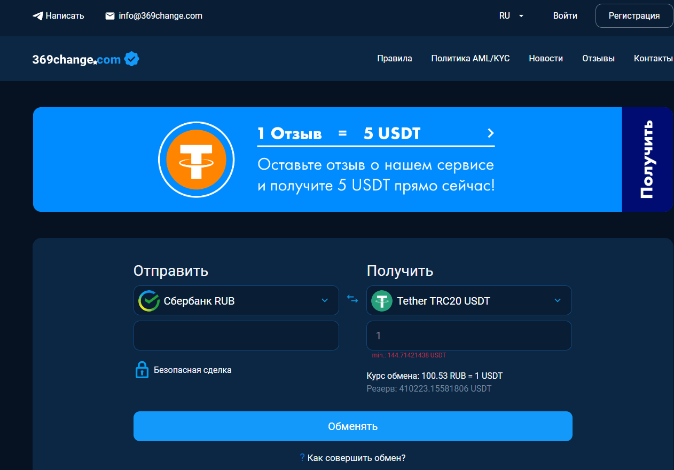Click the Telegram paper plane icon

[x=37, y=16]
